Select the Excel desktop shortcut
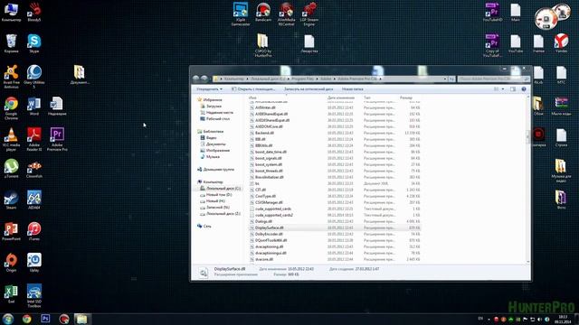This screenshot has width=579, height=325. (x=11, y=294)
